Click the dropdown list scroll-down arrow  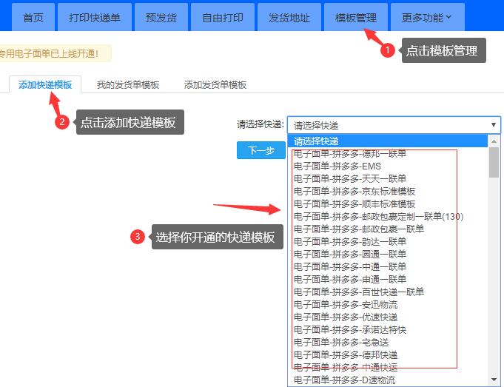[x=494, y=380]
